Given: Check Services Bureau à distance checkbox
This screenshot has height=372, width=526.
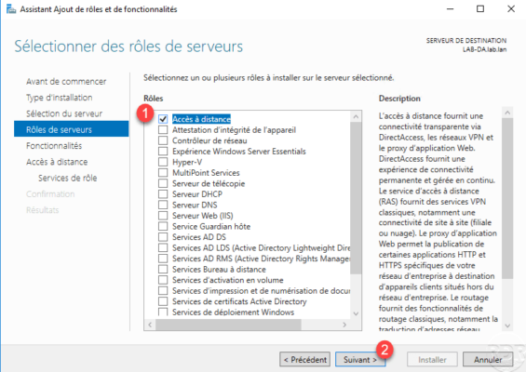Looking at the screenshot, I should (163, 269).
